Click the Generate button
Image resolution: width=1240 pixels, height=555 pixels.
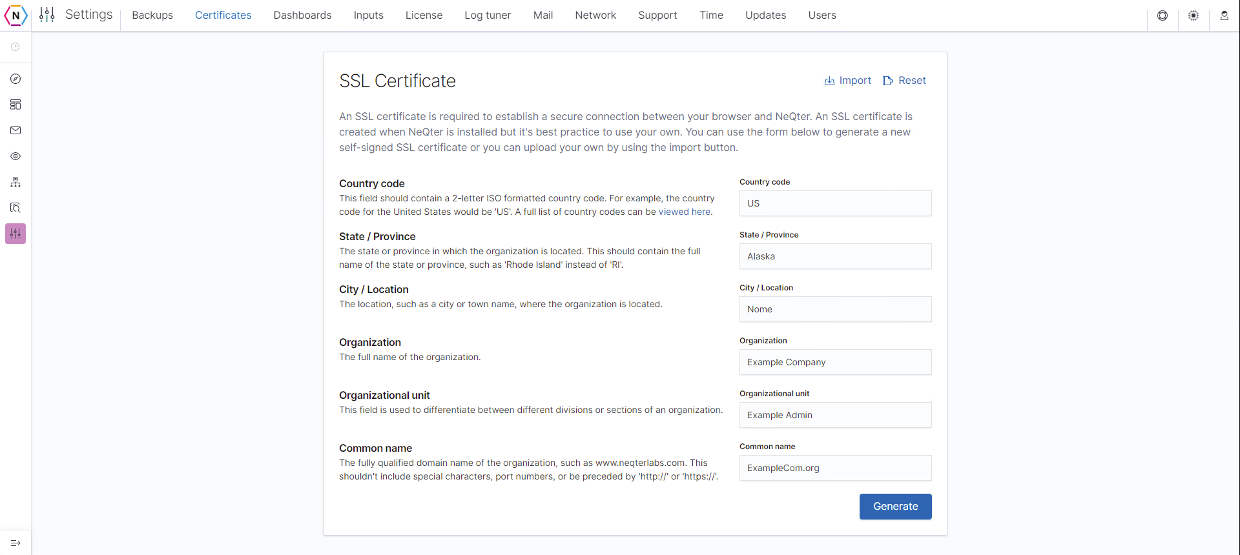click(x=895, y=507)
